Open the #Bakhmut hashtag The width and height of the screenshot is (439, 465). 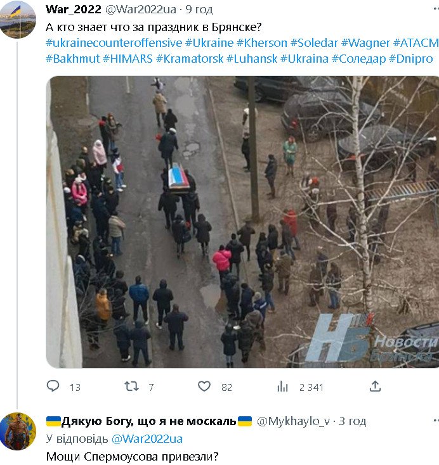click(72, 59)
